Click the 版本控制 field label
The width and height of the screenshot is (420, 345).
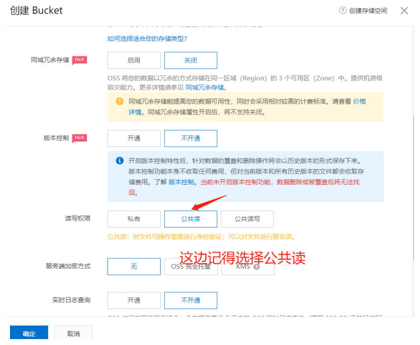click(x=56, y=138)
